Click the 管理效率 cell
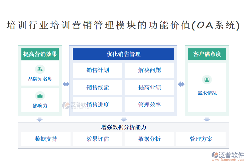This screenshot has width=247, height=164. (149, 105)
